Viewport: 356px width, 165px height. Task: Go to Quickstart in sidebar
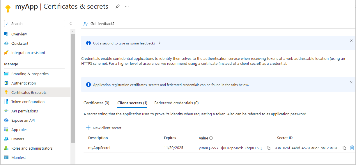[20, 43]
